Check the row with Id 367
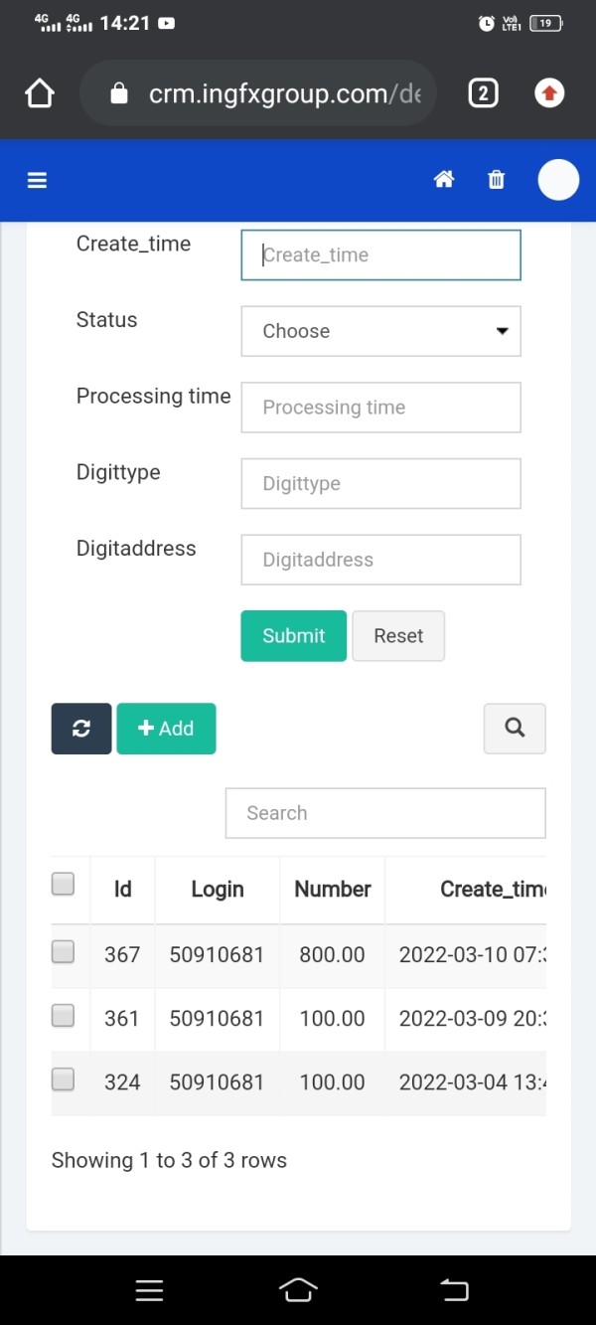Image resolution: width=596 pixels, height=1325 pixels. tap(63, 952)
